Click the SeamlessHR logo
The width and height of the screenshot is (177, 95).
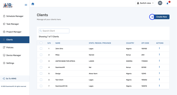click(x=8, y=5)
